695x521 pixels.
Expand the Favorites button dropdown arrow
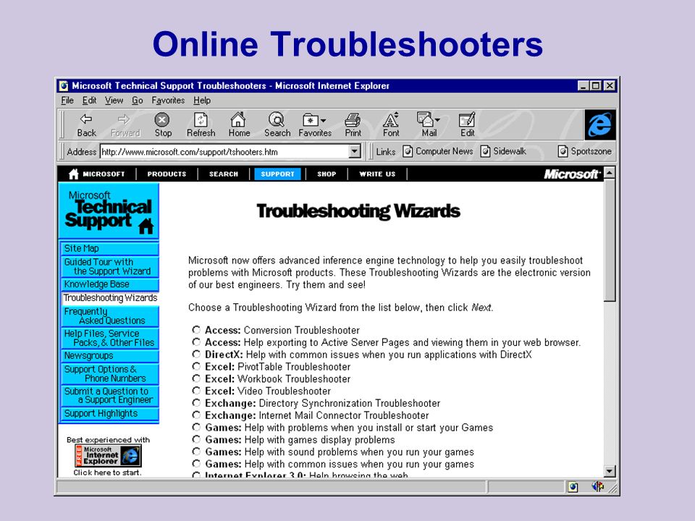click(x=324, y=120)
